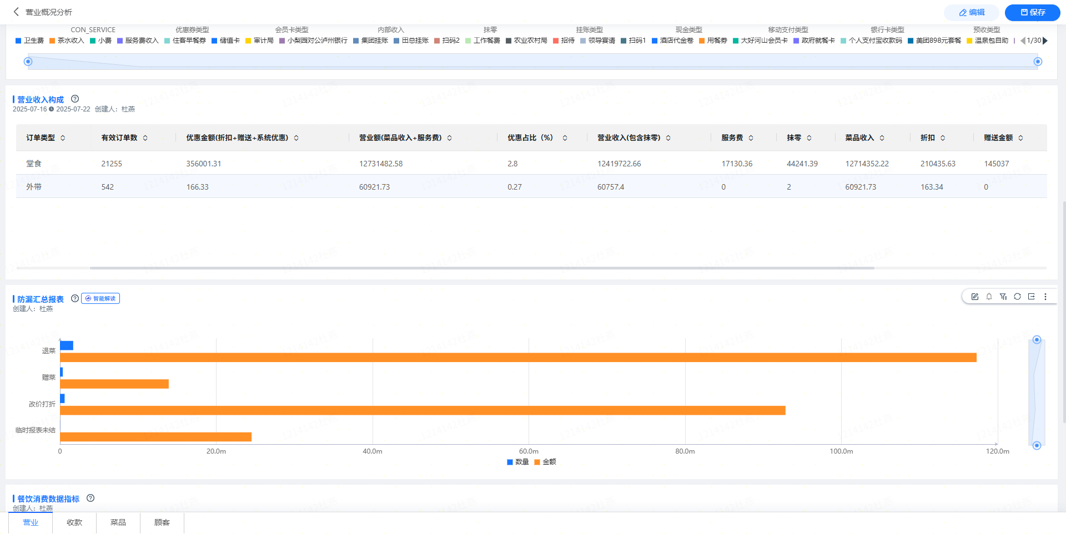Screen dimensions: 1066x534
Task: Click horizontal scrollbar of 营业收入构成 table
Action: (x=482, y=268)
